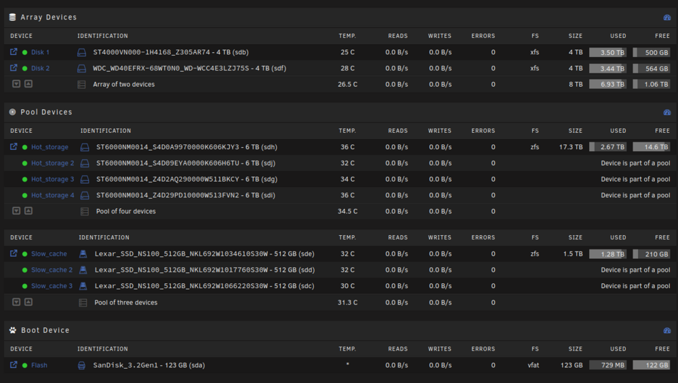This screenshot has width=678, height=383.
Task: Open Flash boot device link
Action: click(39, 365)
